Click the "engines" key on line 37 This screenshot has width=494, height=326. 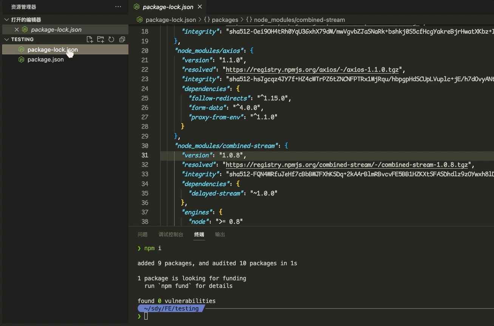pos(197,212)
